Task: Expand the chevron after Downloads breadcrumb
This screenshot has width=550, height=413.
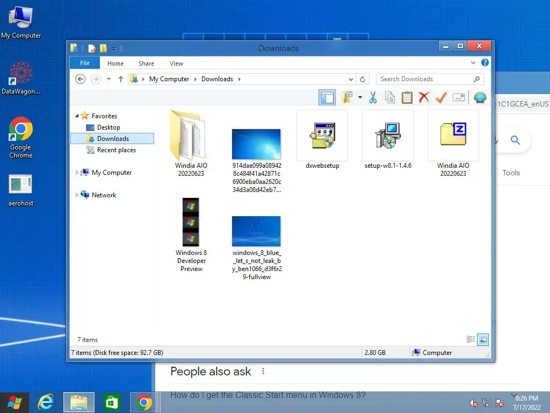Action: [x=239, y=79]
